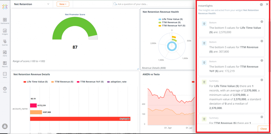This screenshot has height=134, width=271.
Task: Open the Help icon in sidebar
Action: pos(5,90)
